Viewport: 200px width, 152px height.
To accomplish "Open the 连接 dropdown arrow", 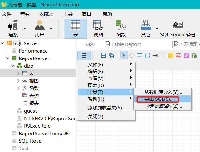I will tap(25, 29).
